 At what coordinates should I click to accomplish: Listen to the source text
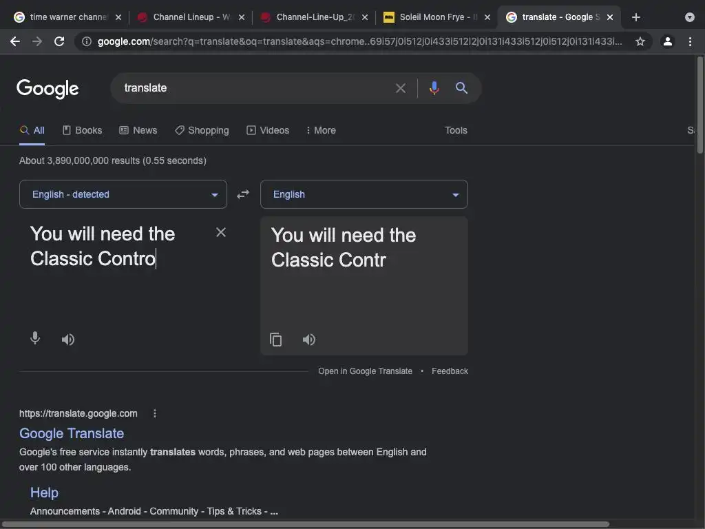68,339
